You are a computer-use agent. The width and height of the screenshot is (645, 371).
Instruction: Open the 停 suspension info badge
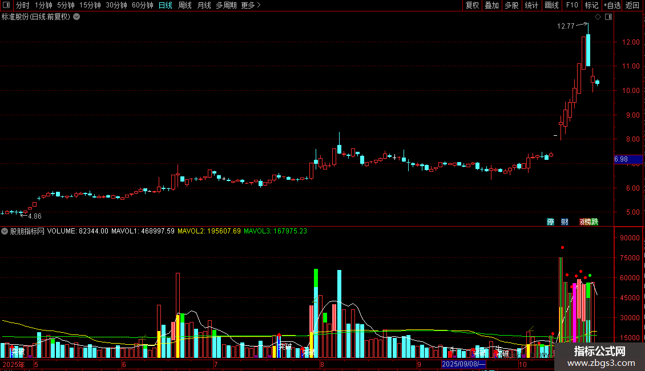click(550, 221)
